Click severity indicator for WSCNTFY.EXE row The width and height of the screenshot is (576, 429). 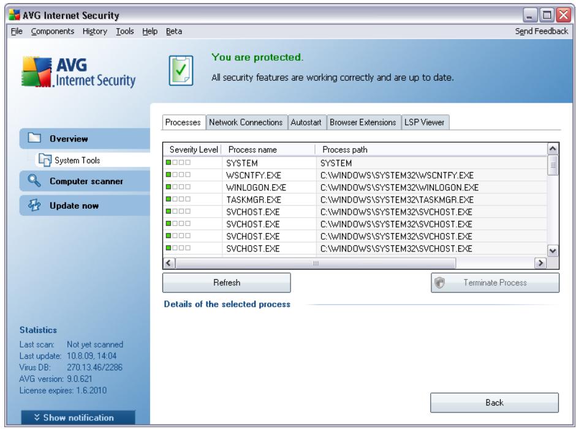(x=178, y=174)
